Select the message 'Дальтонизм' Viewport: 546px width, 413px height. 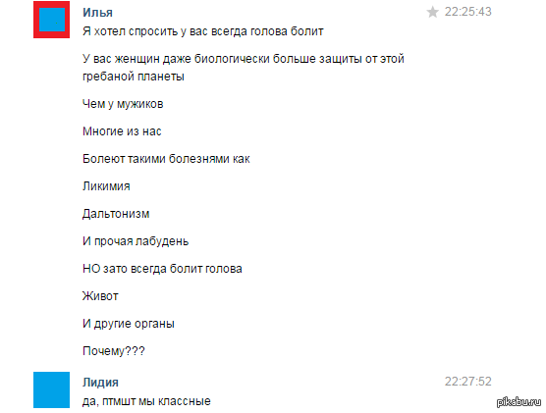pos(116,214)
